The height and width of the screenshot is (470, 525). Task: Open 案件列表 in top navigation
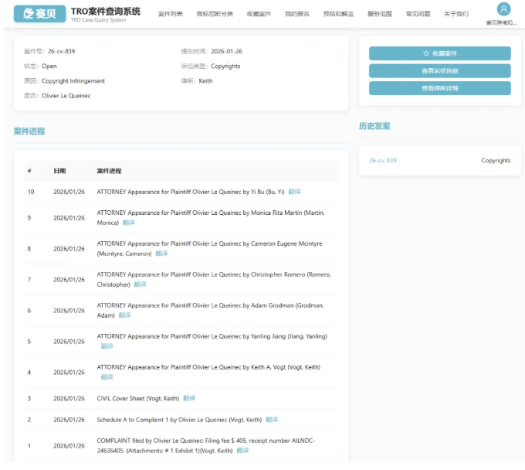pyautogui.click(x=170, y=14)
